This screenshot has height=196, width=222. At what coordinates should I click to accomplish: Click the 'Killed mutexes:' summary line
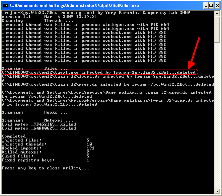(45, 152)
